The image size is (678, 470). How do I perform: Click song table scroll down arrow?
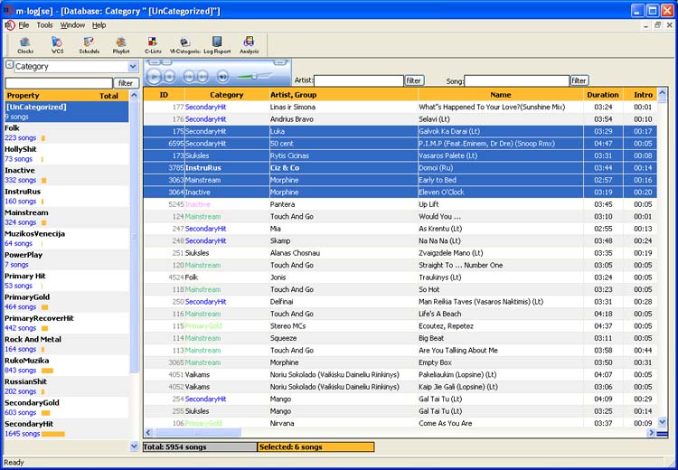[662, 421]
